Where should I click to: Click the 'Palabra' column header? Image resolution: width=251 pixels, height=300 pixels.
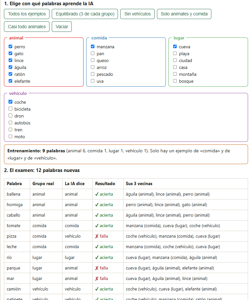[x=17, y=184]
